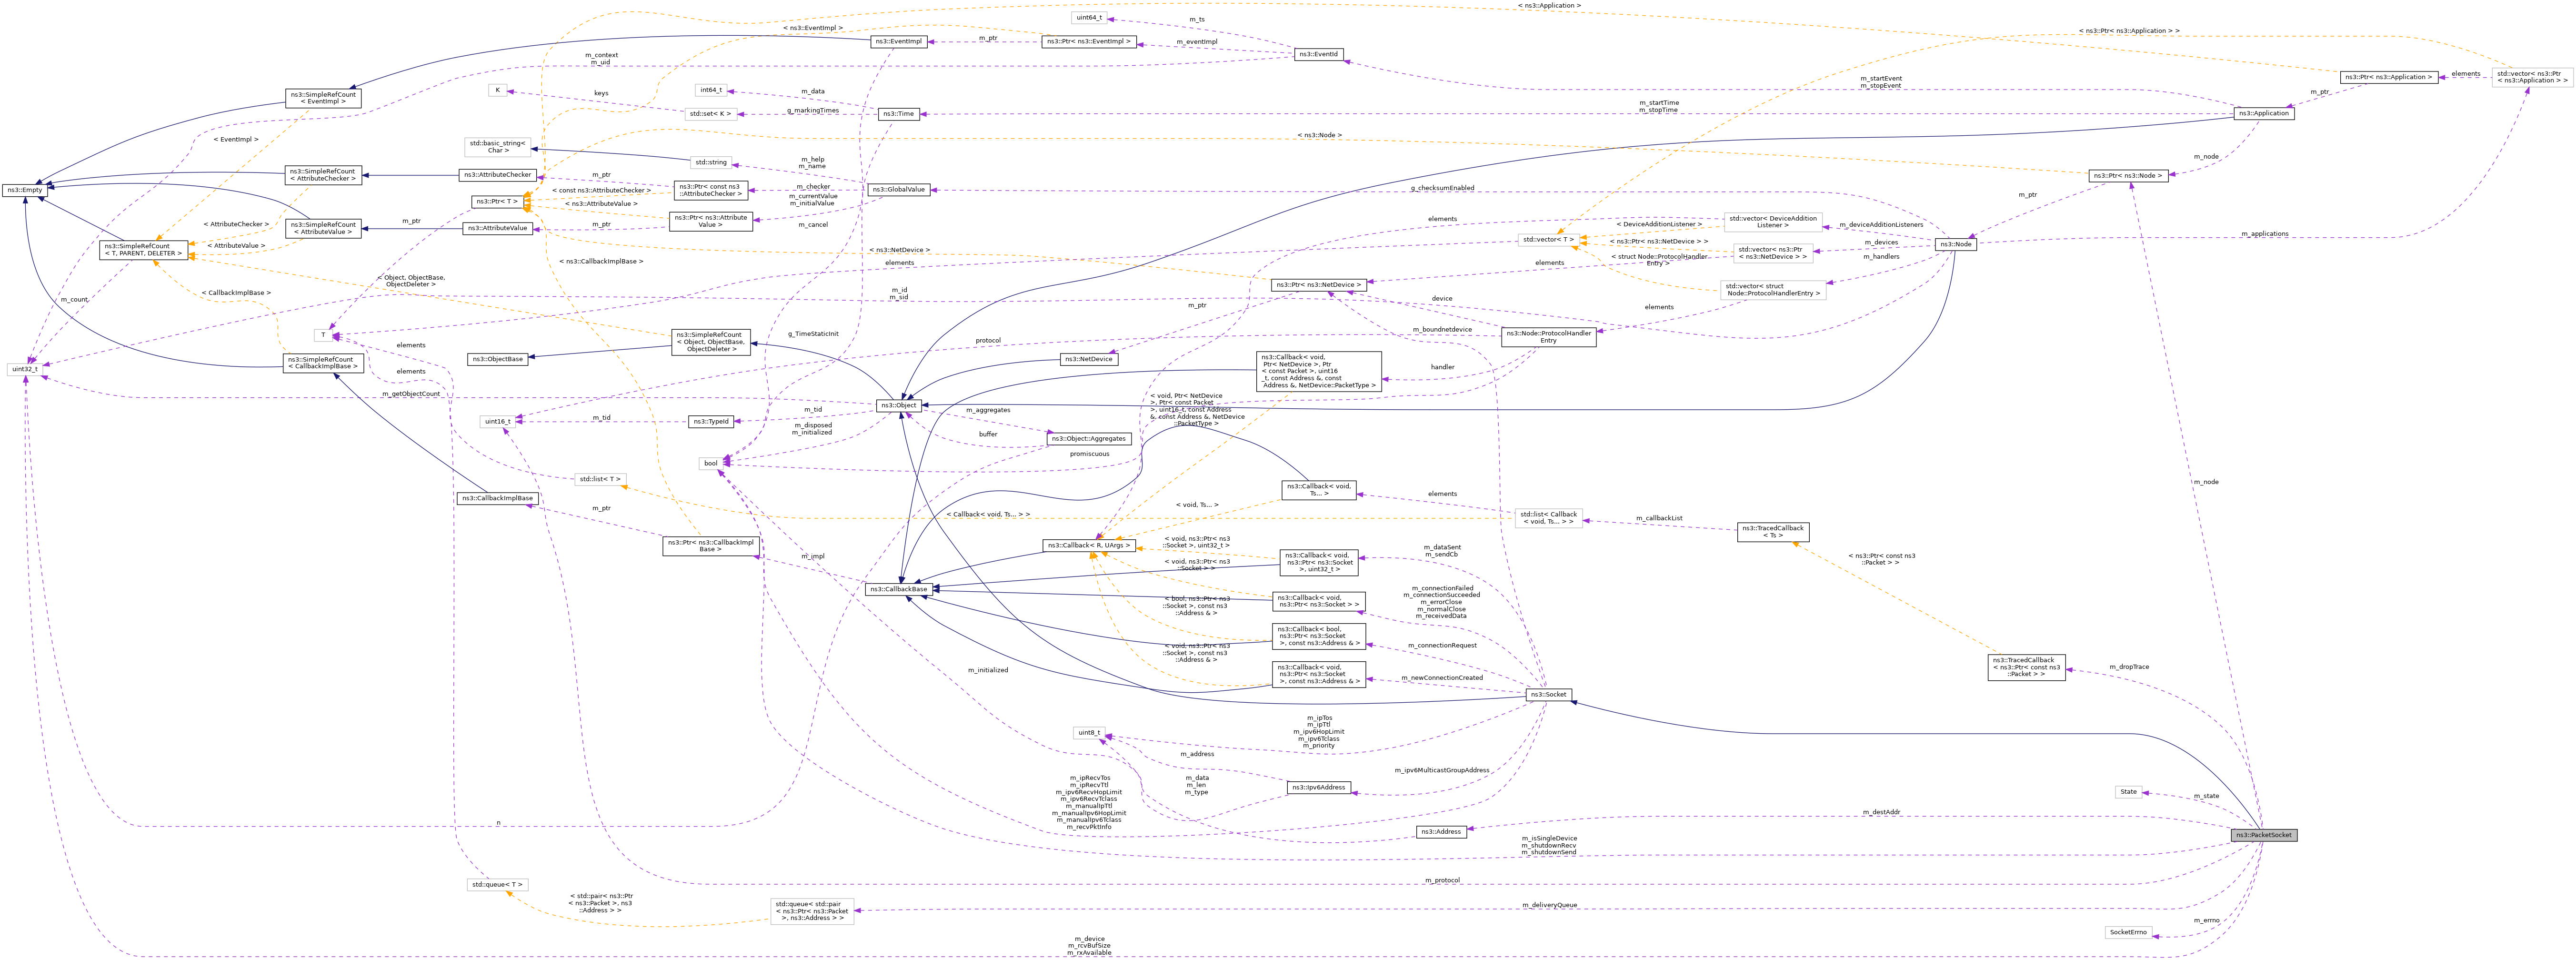Select the ns3::EventImpl node

coord(898,42)
